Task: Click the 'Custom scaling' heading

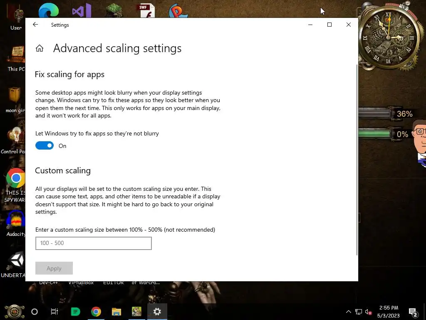Action: point(63,170)
